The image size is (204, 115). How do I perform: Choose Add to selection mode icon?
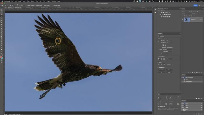coord(13,5)
